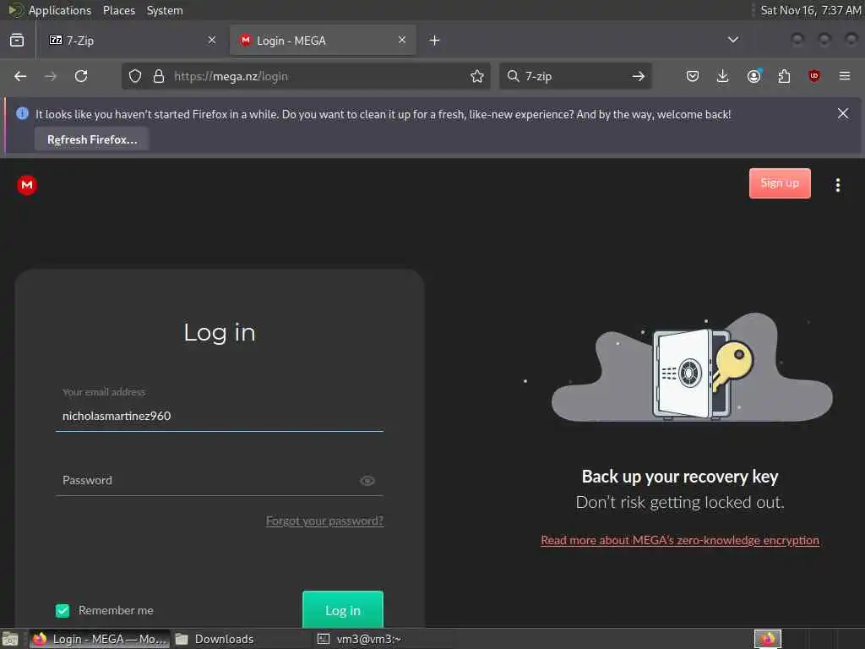Open the zero-knowledge encryption link
This screenshot has height=649, width=865.
coord(680,540)
